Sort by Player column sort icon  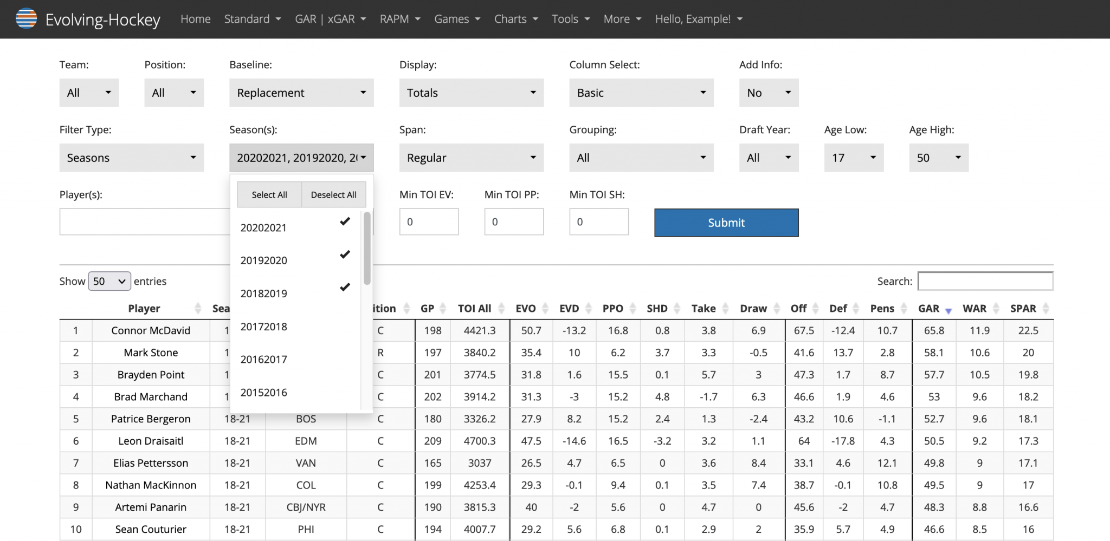(x=198, y=309)
